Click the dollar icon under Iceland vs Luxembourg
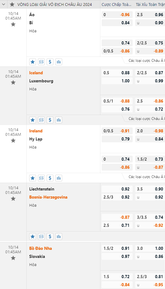The image size is (165, 289). click(50, 120)
